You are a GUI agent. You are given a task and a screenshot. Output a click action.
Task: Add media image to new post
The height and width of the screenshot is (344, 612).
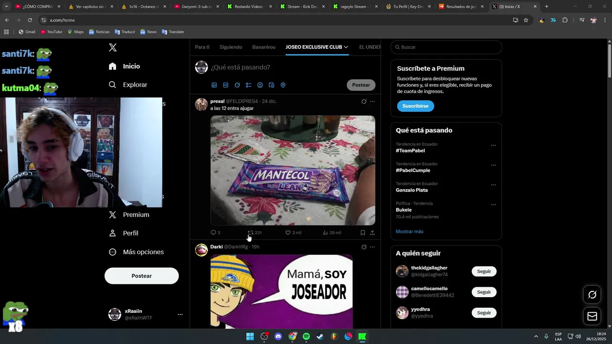pyautogui.click(x=214, y=85)
